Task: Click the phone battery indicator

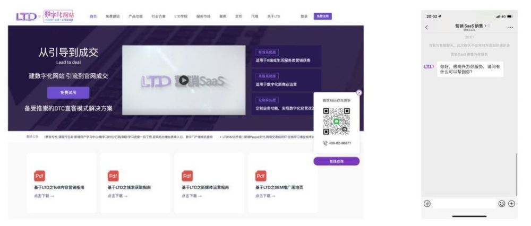Action: click(511, 16)
